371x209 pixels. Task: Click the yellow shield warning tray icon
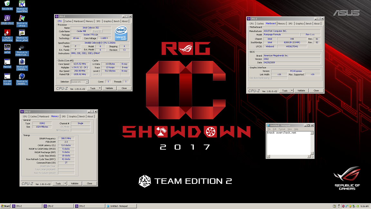[350, 206]
